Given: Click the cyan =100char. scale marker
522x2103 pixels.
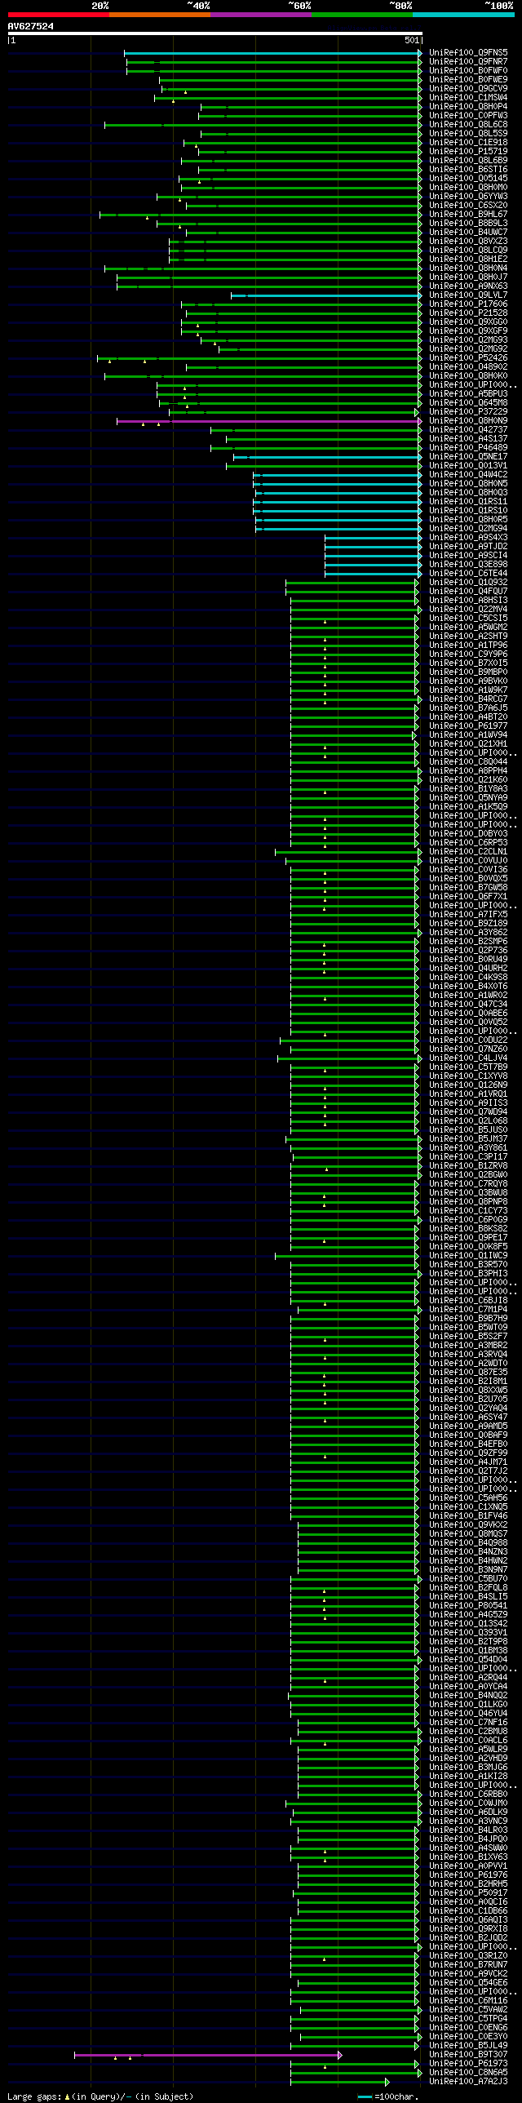Looking at the screenshot, I should pyautogui.click(x=365, y=2096).
